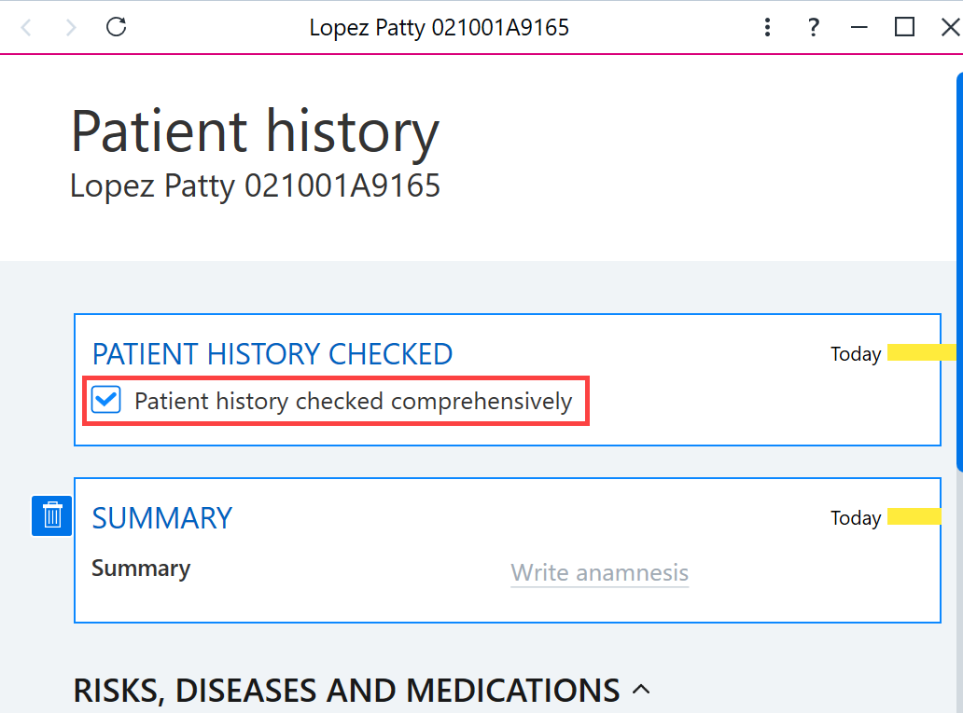This screenshot has height=713, width=963.
Task: Open the three-dot options menu
Action: click(x=767, y=27)
